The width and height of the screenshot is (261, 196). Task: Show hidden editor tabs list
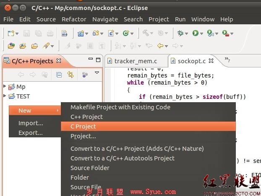click(x=227, y=59)
